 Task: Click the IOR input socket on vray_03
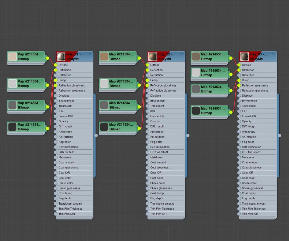239,111
